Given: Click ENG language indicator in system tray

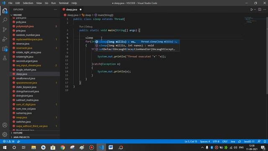Looking at the screenshot, I should (241, 147).
